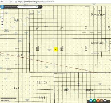Click the Blk H map label

tap(17, 88)
